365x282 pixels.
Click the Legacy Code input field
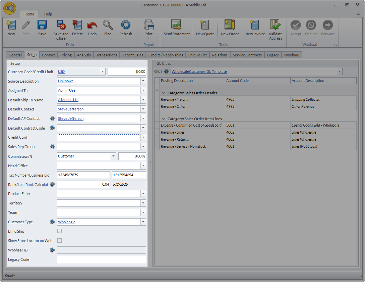tap(101, 260)
